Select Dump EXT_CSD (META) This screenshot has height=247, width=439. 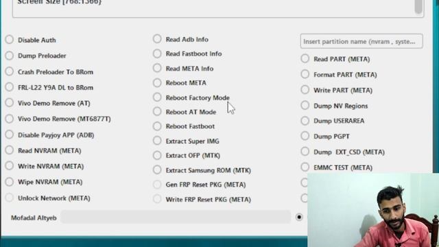pos(305,152)
